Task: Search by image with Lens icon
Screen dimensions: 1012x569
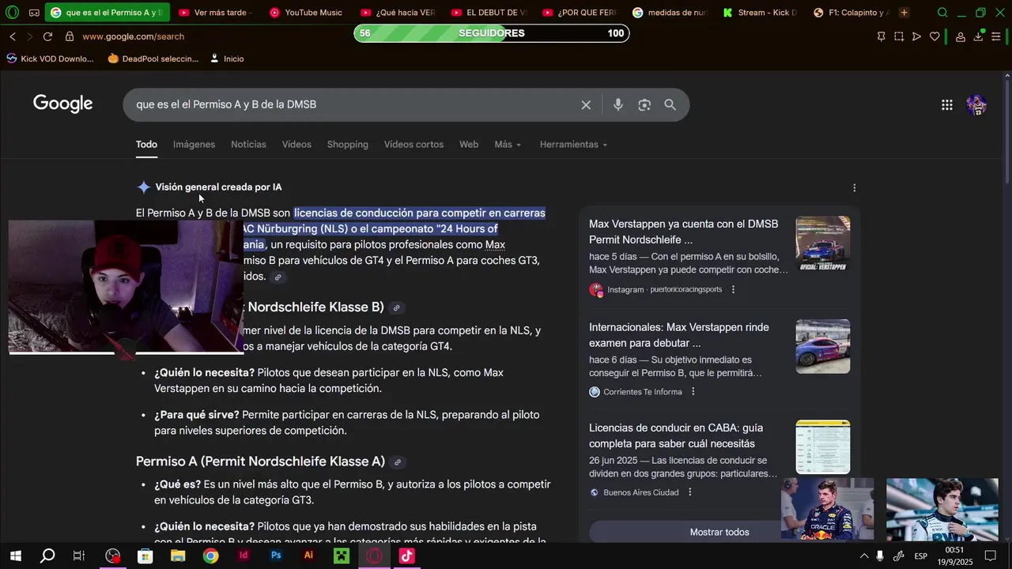Action: (x=644, y=105)
